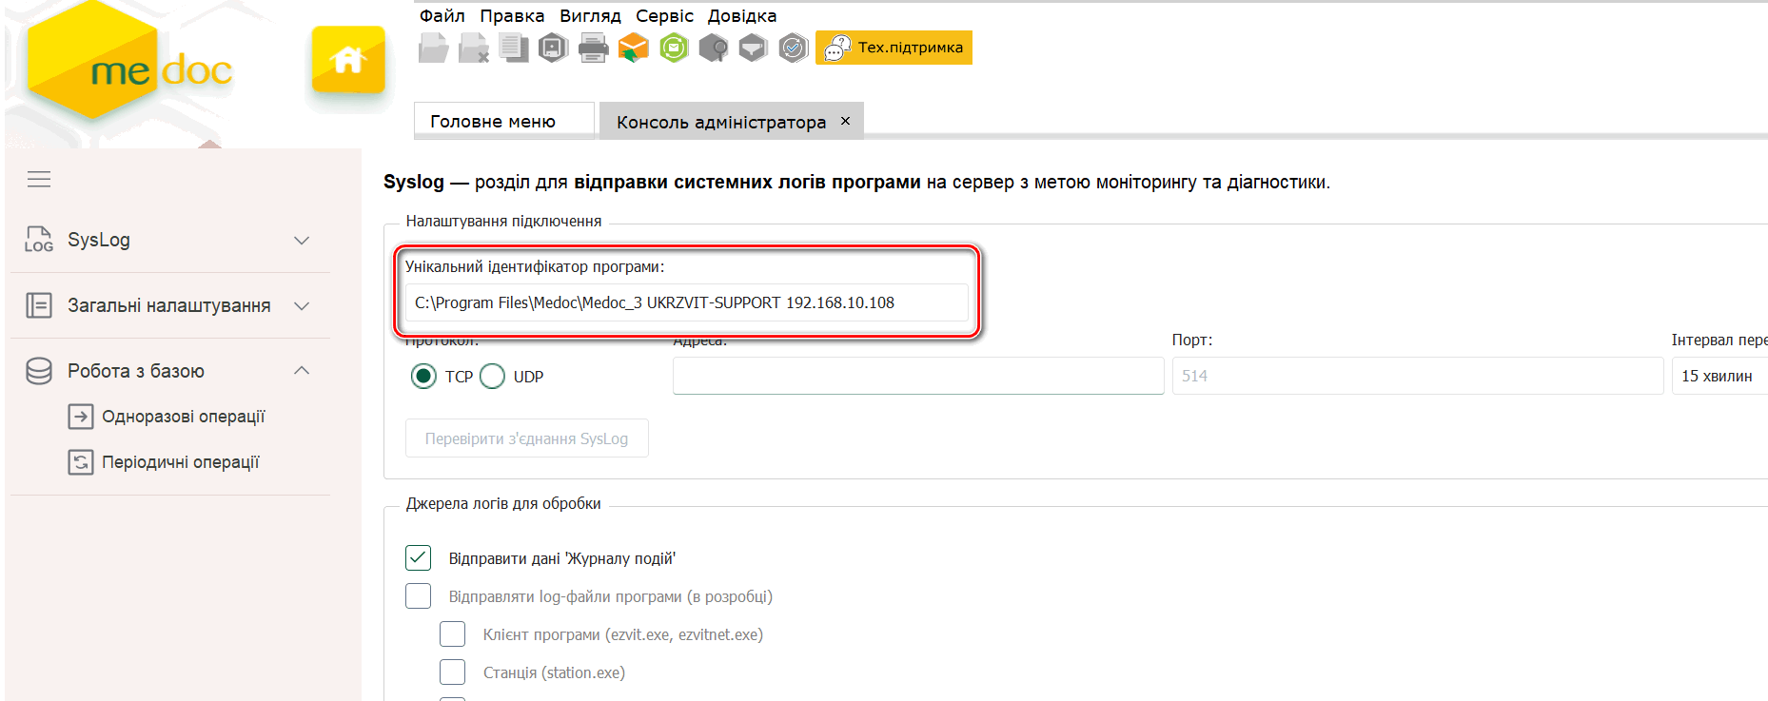The width and height of the screenshot is (1768, 701).
Task: Close the Консоль адміністратора tab
Action: 845,121
